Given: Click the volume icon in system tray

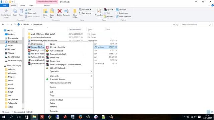Looking at the screenshot, I should (195, 117).
